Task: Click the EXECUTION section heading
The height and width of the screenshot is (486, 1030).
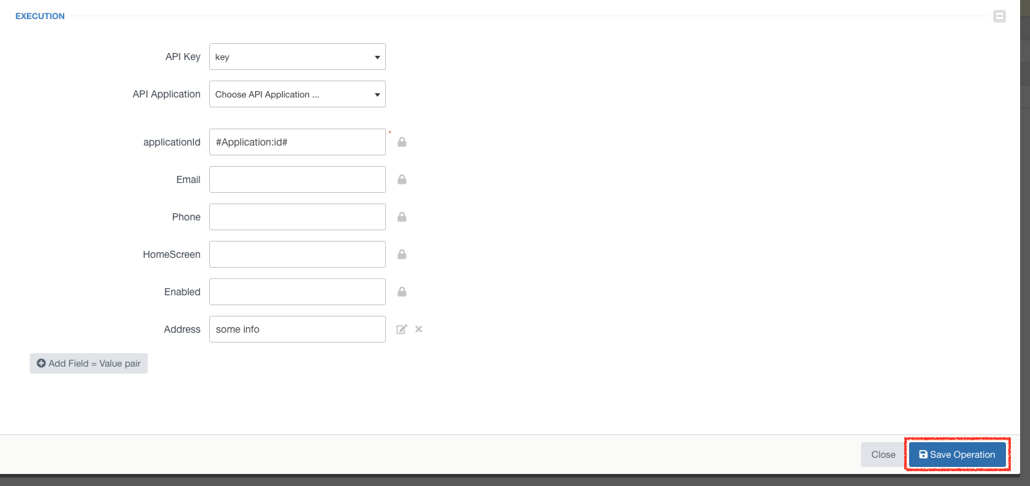Action: (x=40, y=16)
